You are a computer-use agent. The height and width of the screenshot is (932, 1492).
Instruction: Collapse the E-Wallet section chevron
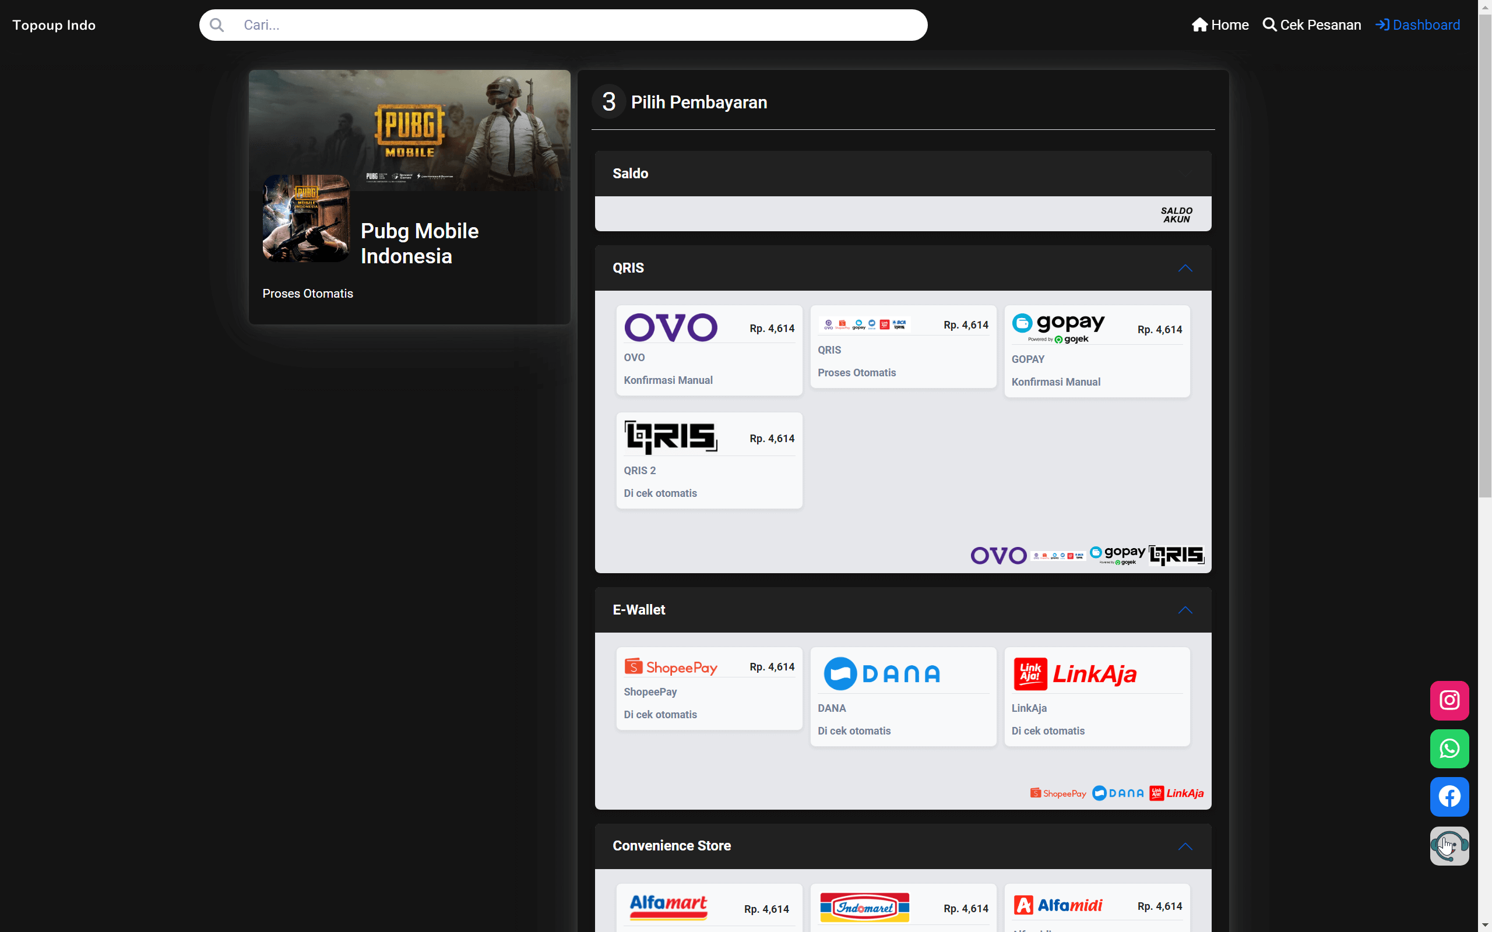tap(1184, 610)
